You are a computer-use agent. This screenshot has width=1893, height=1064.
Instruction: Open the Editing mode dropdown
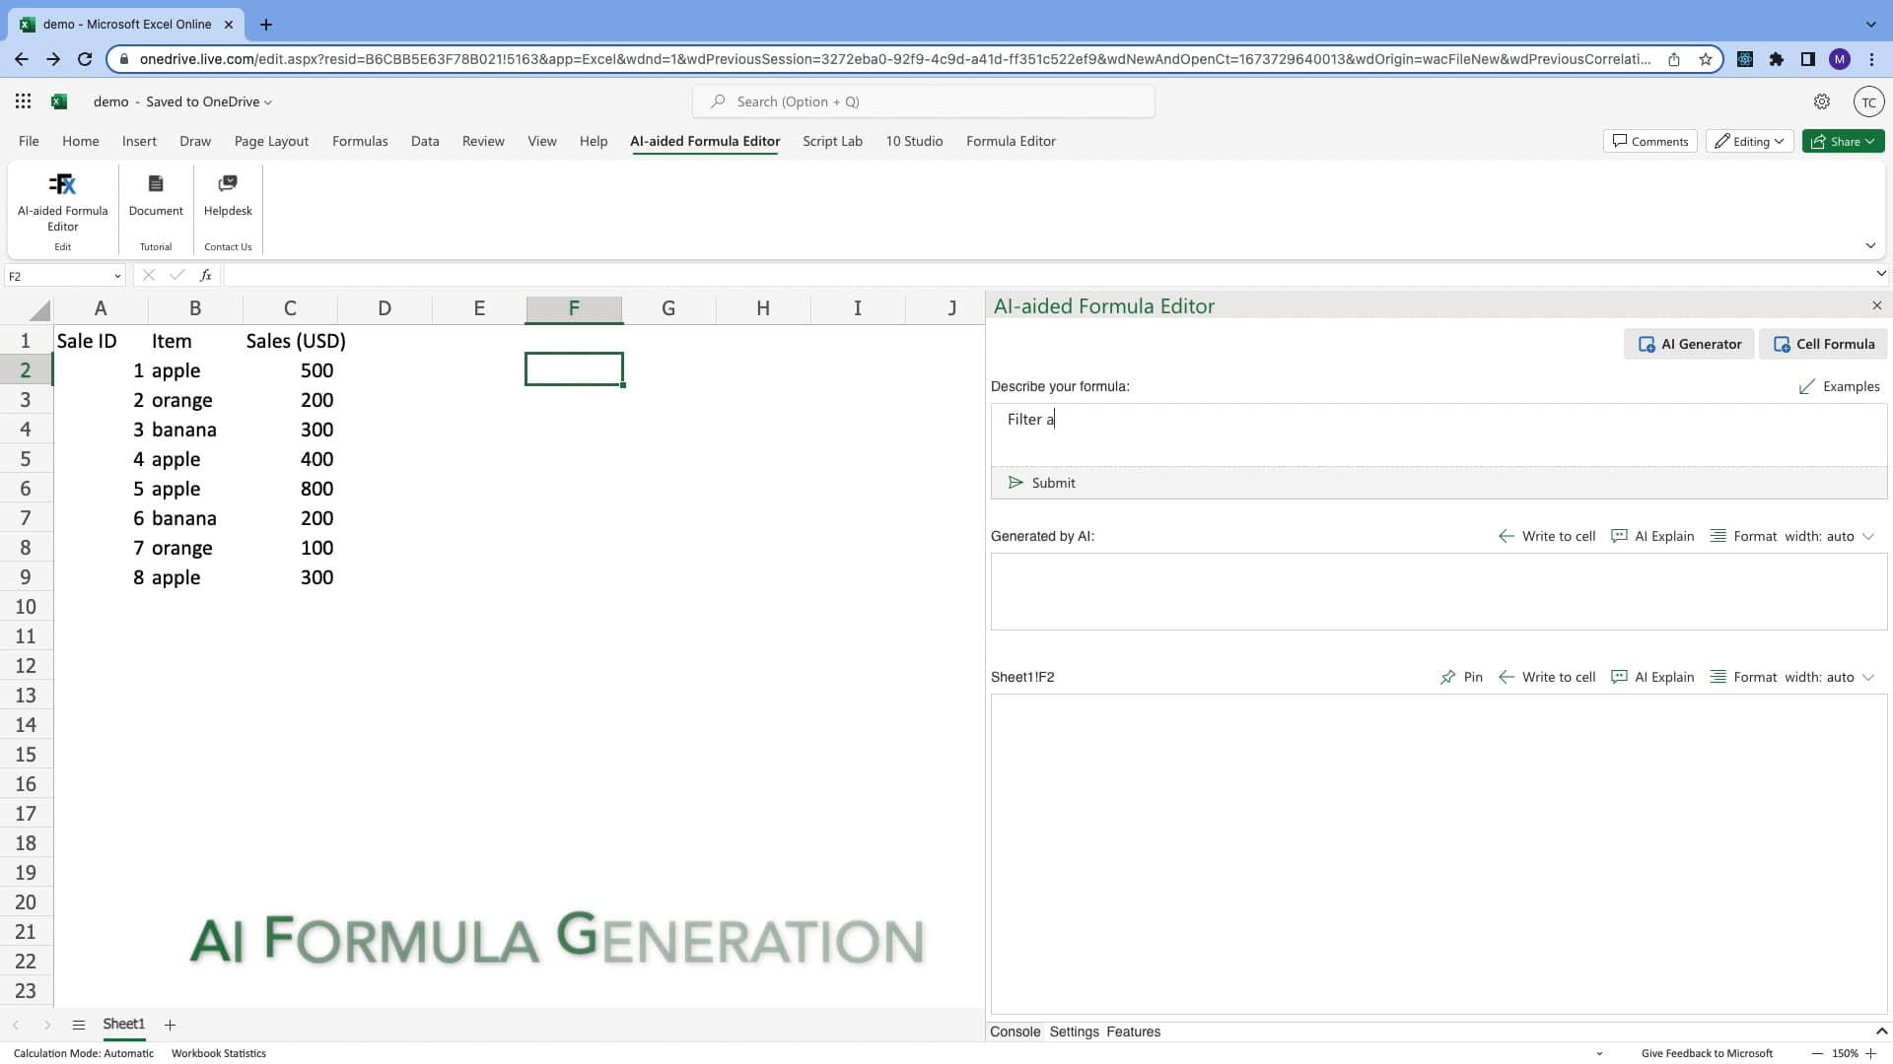(1749, 141)
